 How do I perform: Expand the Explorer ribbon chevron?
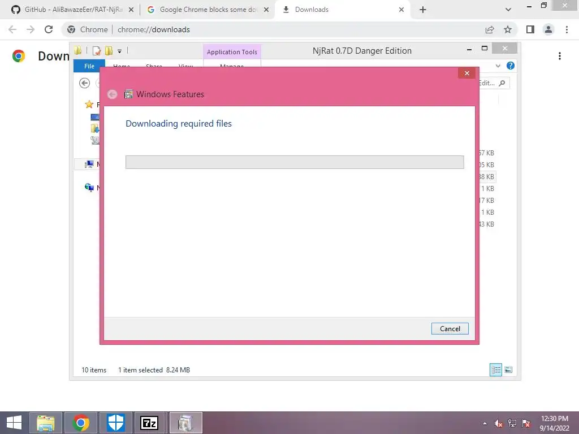(x=498, y=66)
